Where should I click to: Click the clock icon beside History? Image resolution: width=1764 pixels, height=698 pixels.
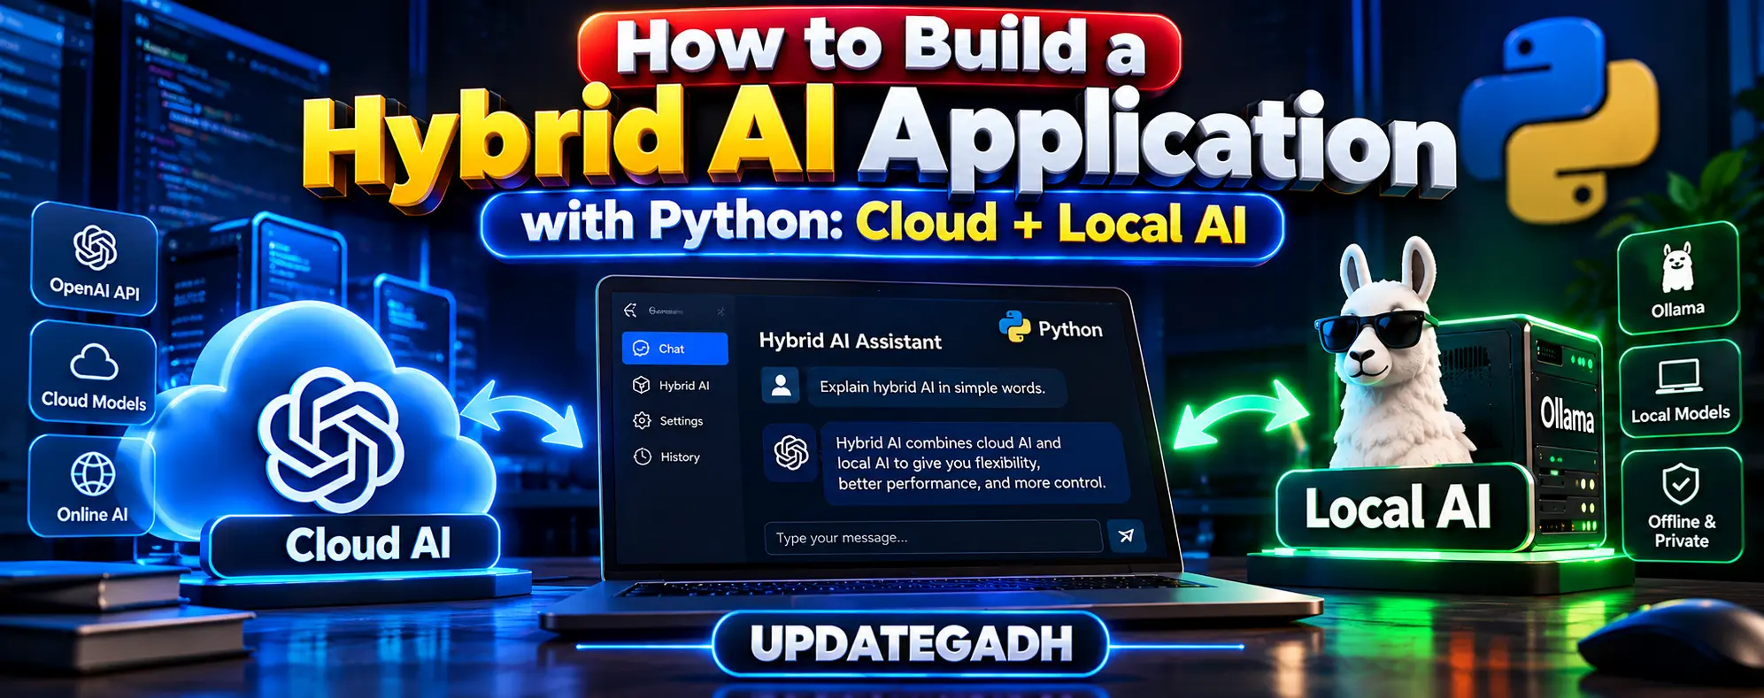pyautogui.click(x=643, y=457)
